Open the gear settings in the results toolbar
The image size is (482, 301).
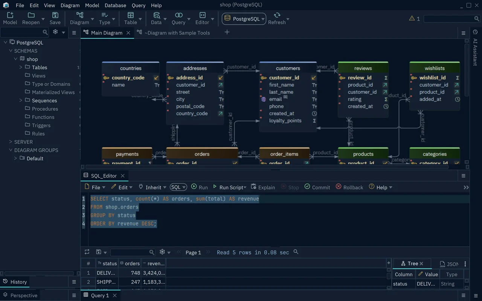pyautogui.click(x=162, y=252)
